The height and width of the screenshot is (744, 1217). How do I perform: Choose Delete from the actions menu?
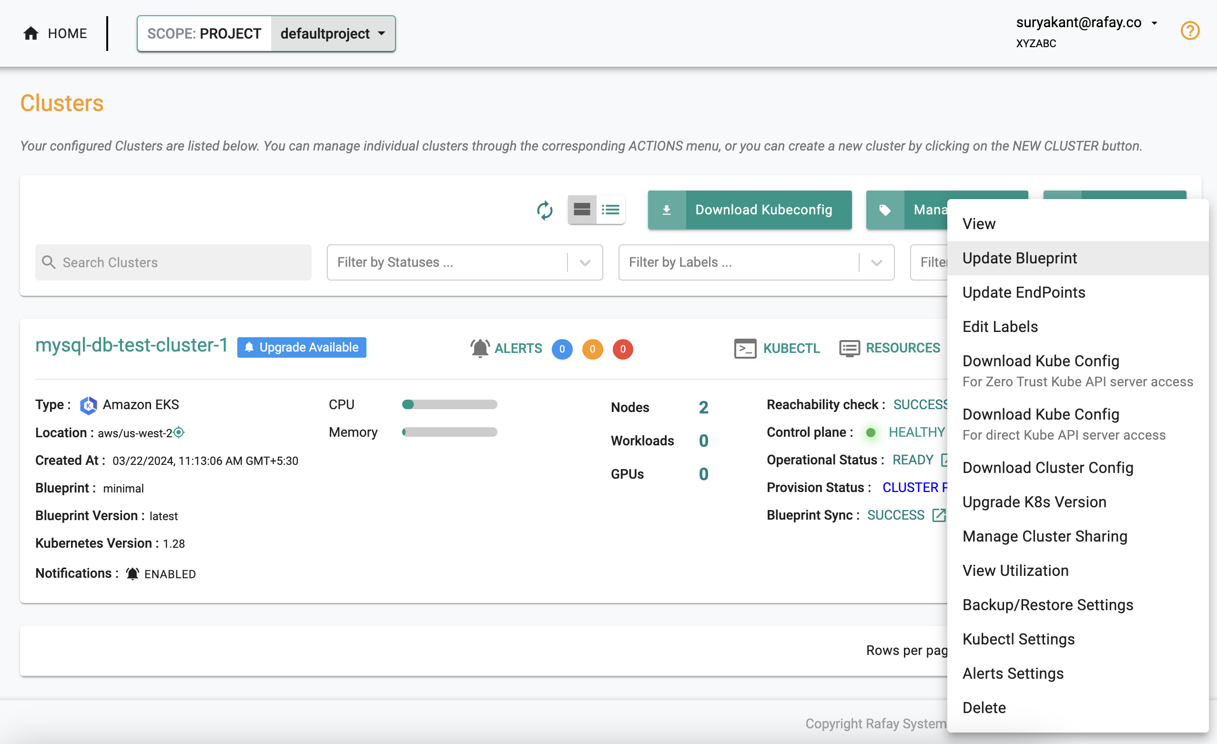coord(1078,707)
